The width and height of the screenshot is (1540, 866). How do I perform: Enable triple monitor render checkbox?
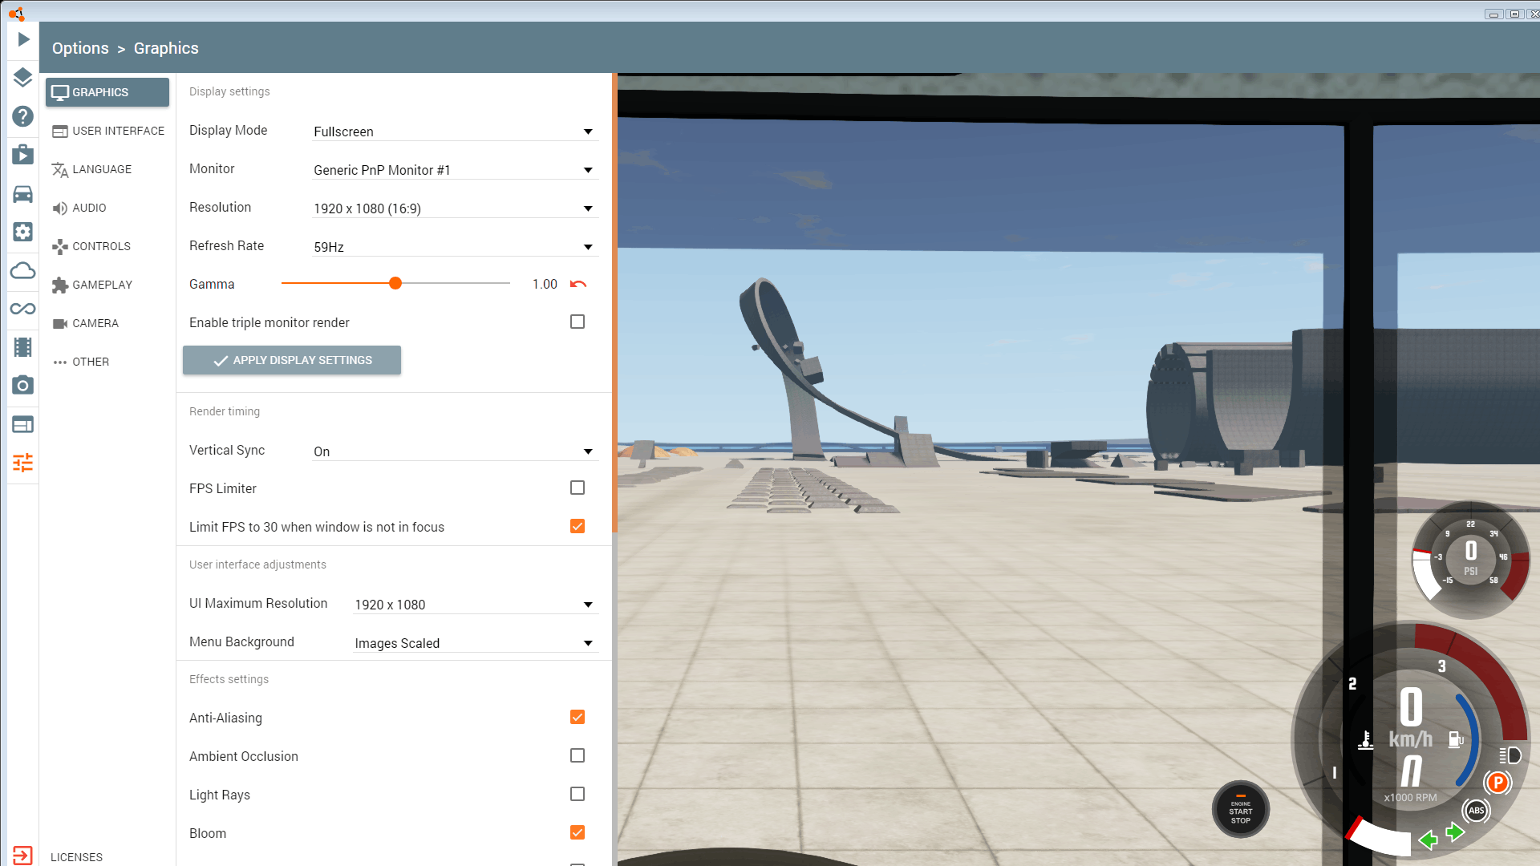[x=577, y=322]
